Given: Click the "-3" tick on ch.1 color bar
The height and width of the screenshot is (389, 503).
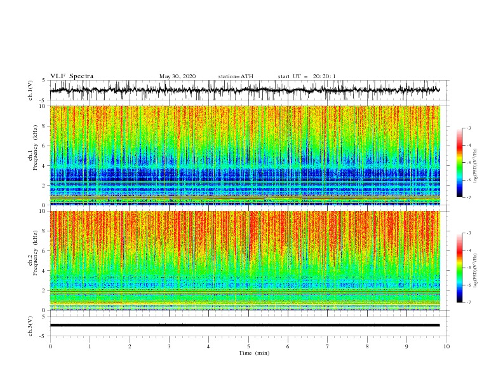Looking at the screenshot, I should [468, 128].
